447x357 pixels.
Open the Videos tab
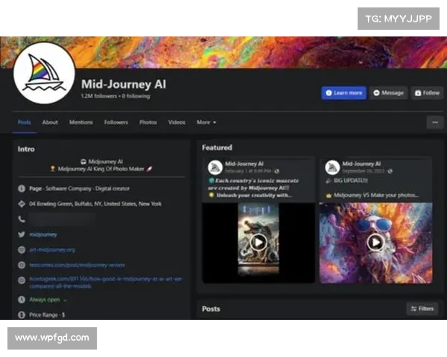click(x=177, y=122)
